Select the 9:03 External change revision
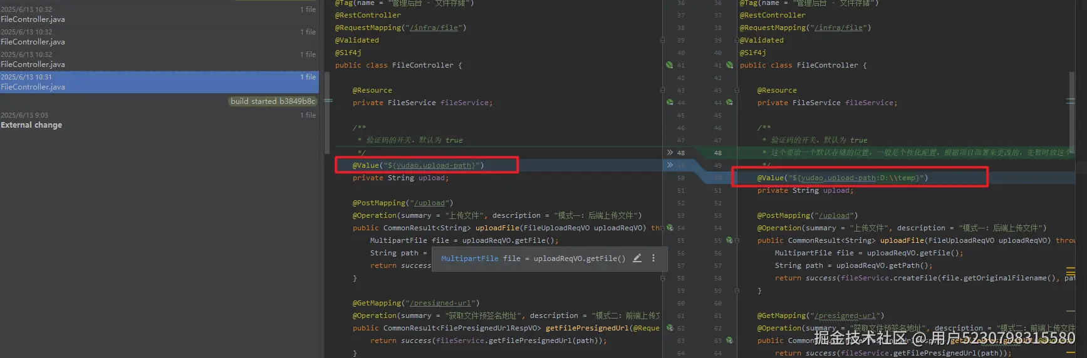 point(159,120)
